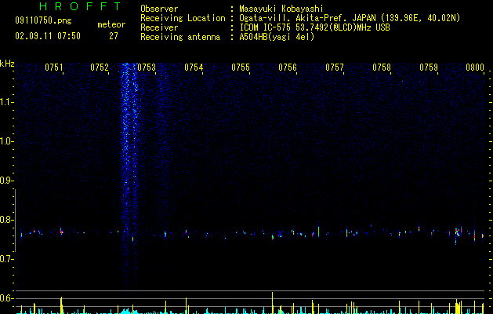Click the 0.6 kHz axis label
Viewport: 493px width, 314px height.
click(7, 298)
